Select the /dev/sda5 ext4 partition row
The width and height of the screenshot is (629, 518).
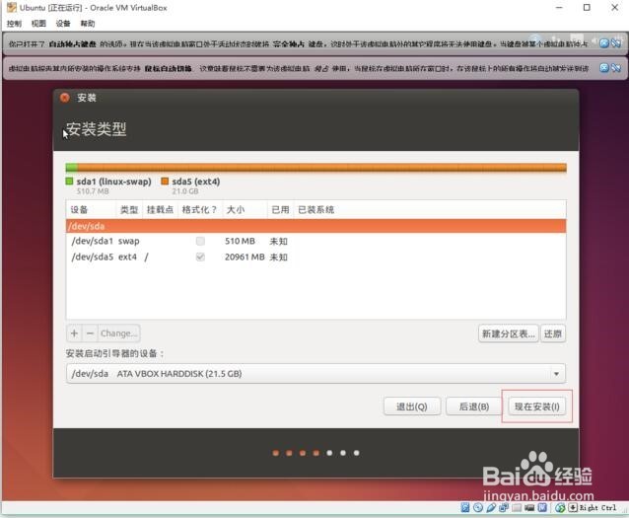315,257
